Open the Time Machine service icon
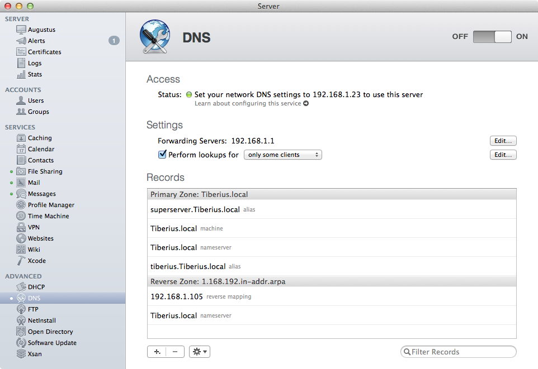This screenshot has height=369, width=538. coord(21,216)
